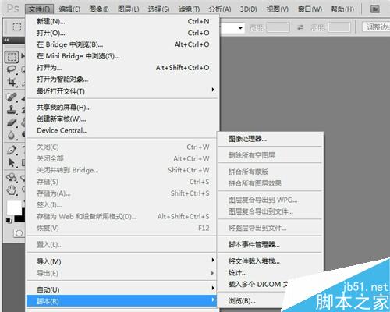The image size is (390, 312).
Task: Open the 编辑(E) menu
Action: (69, 9)
